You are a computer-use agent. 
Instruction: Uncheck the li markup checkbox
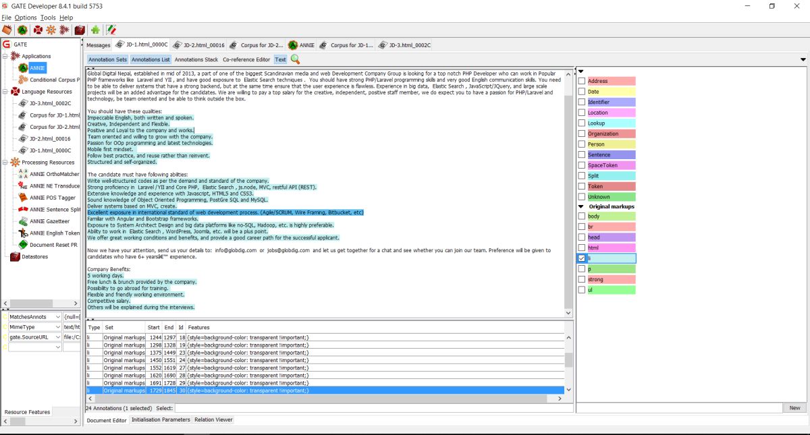[582, 258]
